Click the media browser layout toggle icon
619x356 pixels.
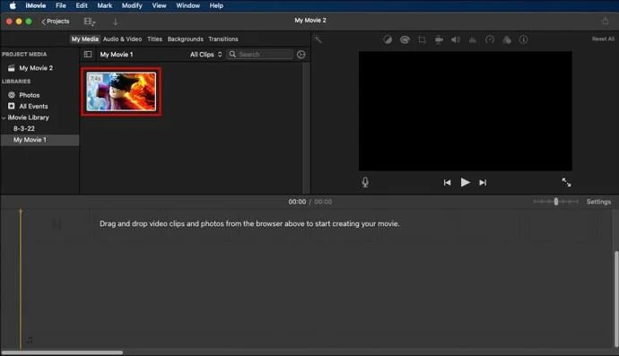(x=89, y=22)
